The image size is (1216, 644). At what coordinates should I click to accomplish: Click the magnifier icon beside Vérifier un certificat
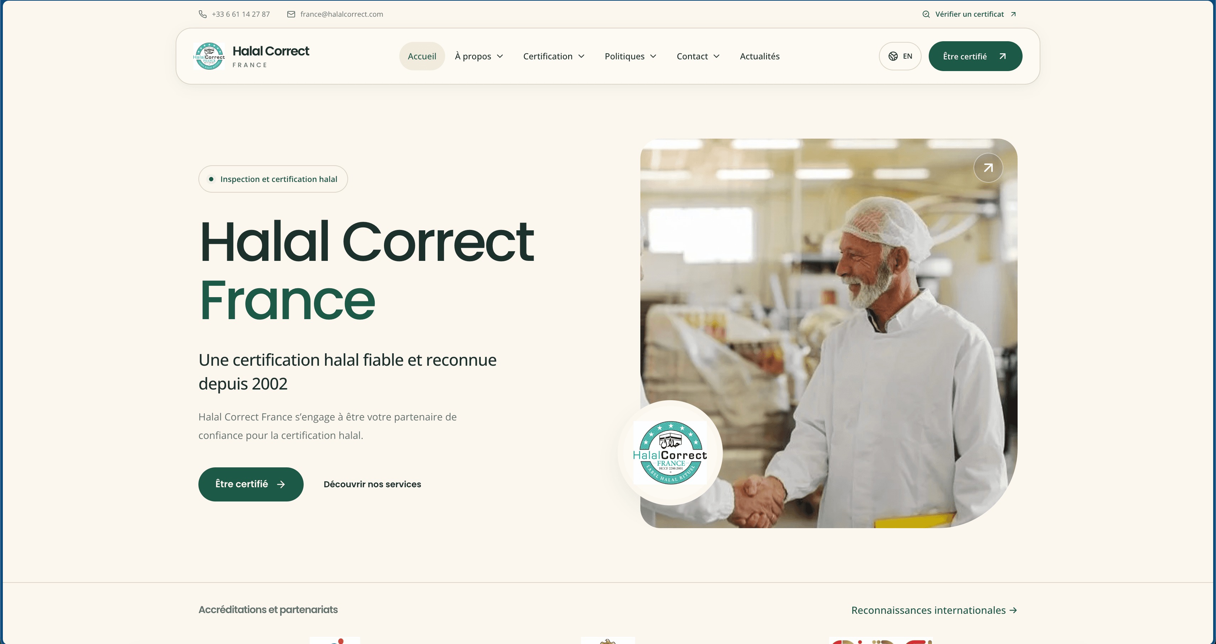pyautogui.click(x=926, y=14)
